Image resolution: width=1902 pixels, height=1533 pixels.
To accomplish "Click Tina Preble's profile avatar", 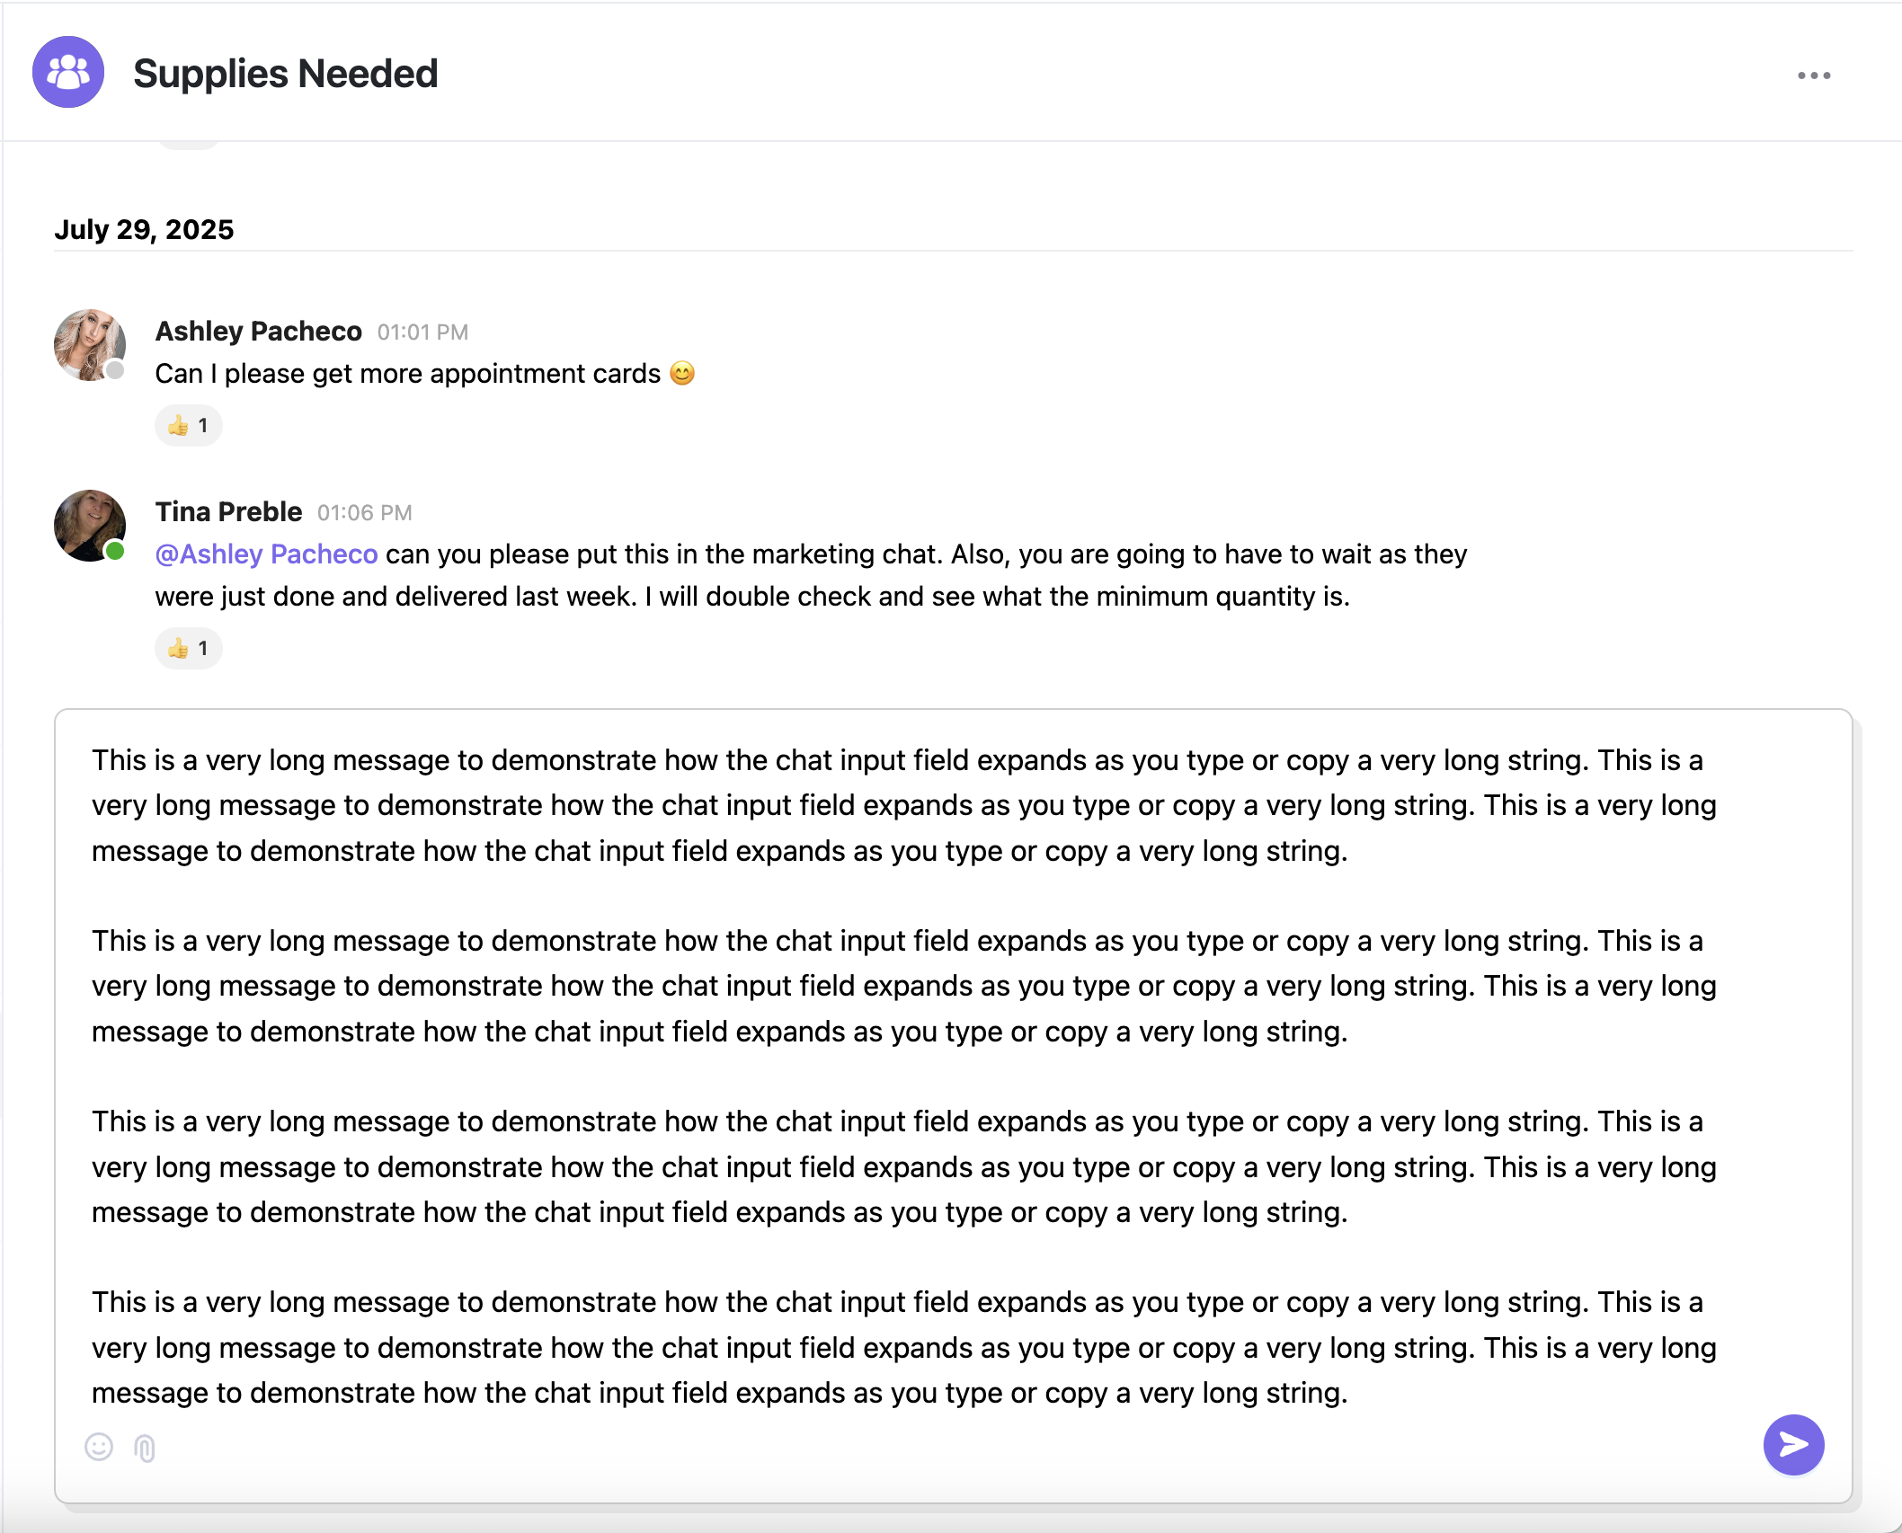I will coord(90,526).
